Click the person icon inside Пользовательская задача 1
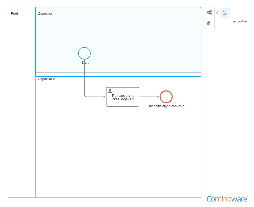254x207 pixels. (x=110, y=91)
